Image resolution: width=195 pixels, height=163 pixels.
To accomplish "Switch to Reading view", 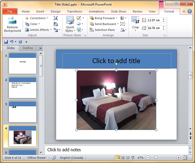I will pyautogui.click(x=128, y=158).
